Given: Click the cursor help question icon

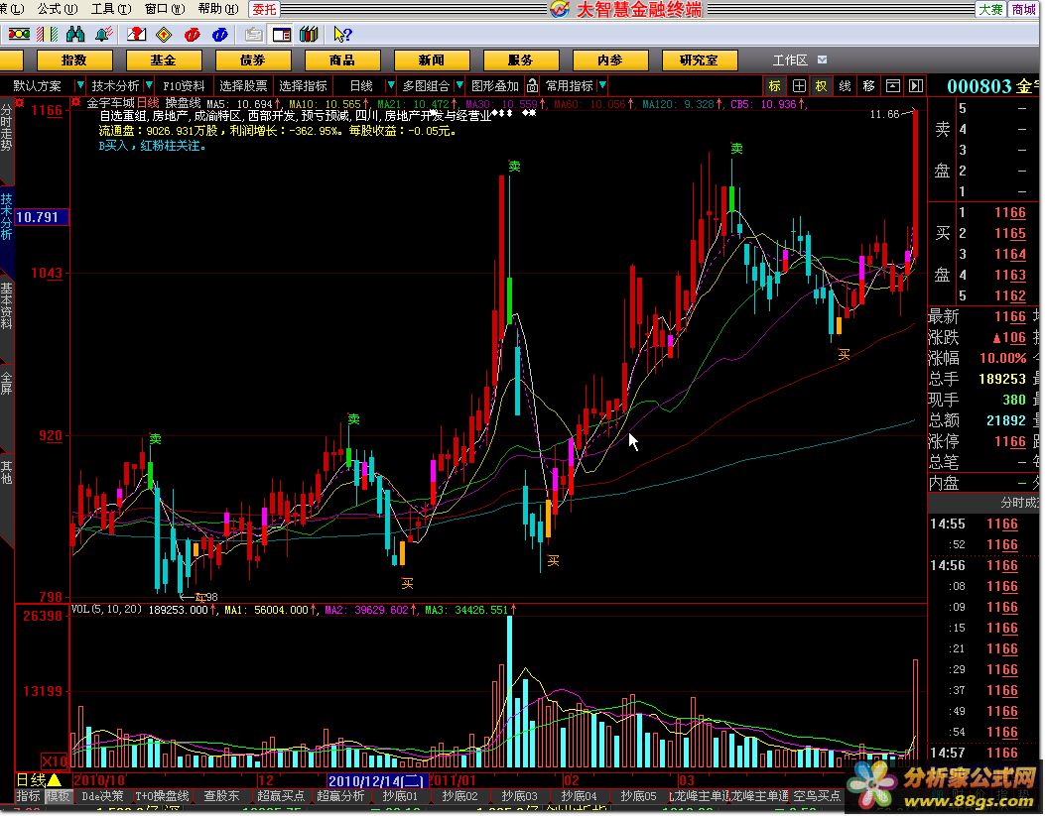Looking at the screenshot, I should coord(342,34).
